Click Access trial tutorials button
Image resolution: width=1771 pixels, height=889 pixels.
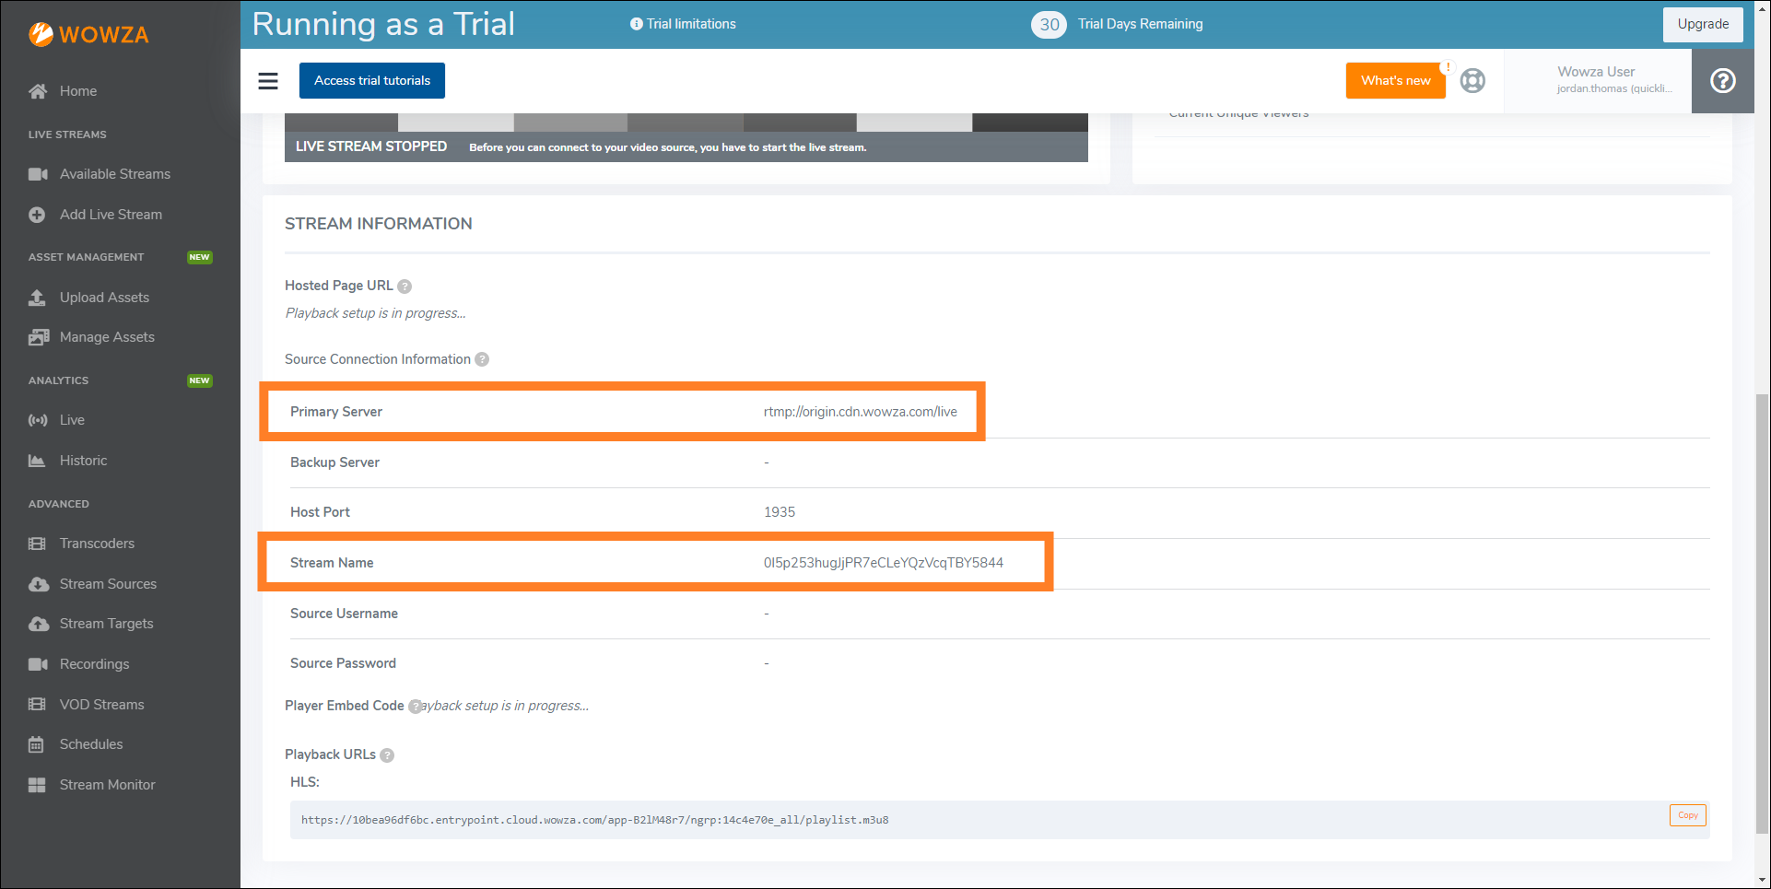371,81
